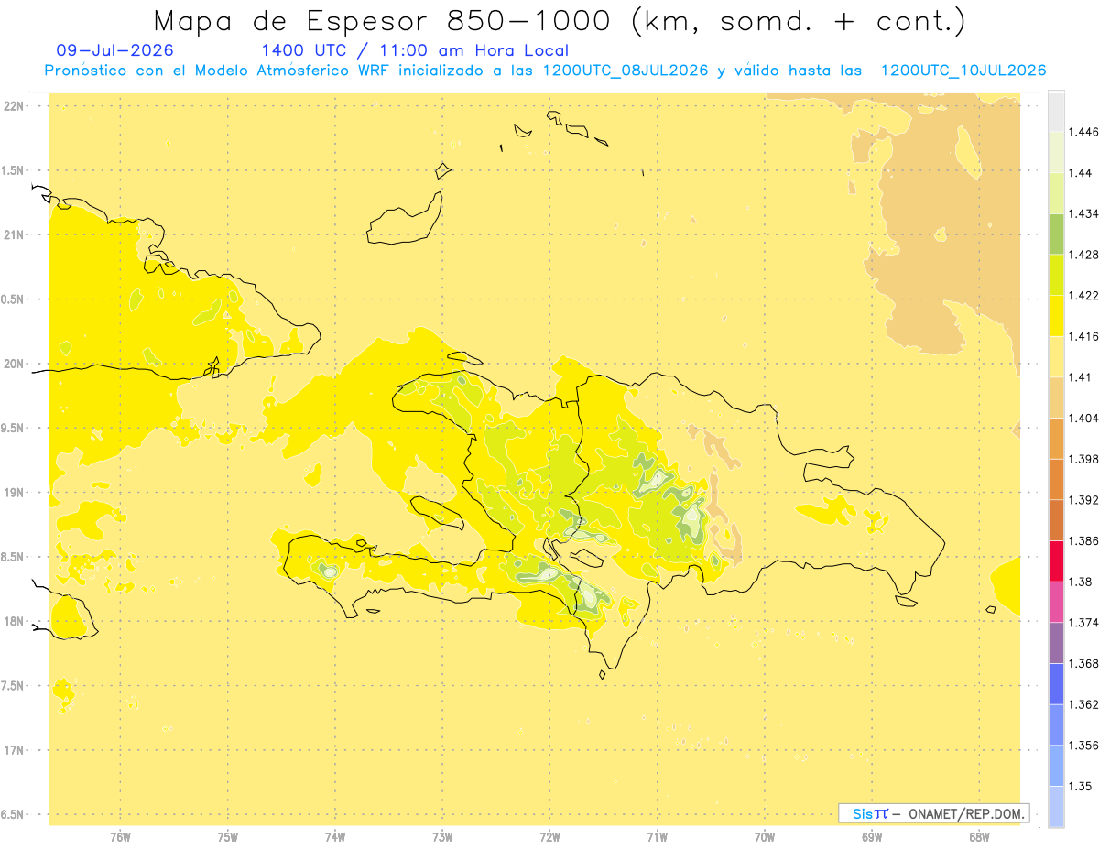This screenshot has width=1099, height=849.
Task: Pick the blue swatch between 1.362 and 1.368
Action: [x=1056, y=683]
